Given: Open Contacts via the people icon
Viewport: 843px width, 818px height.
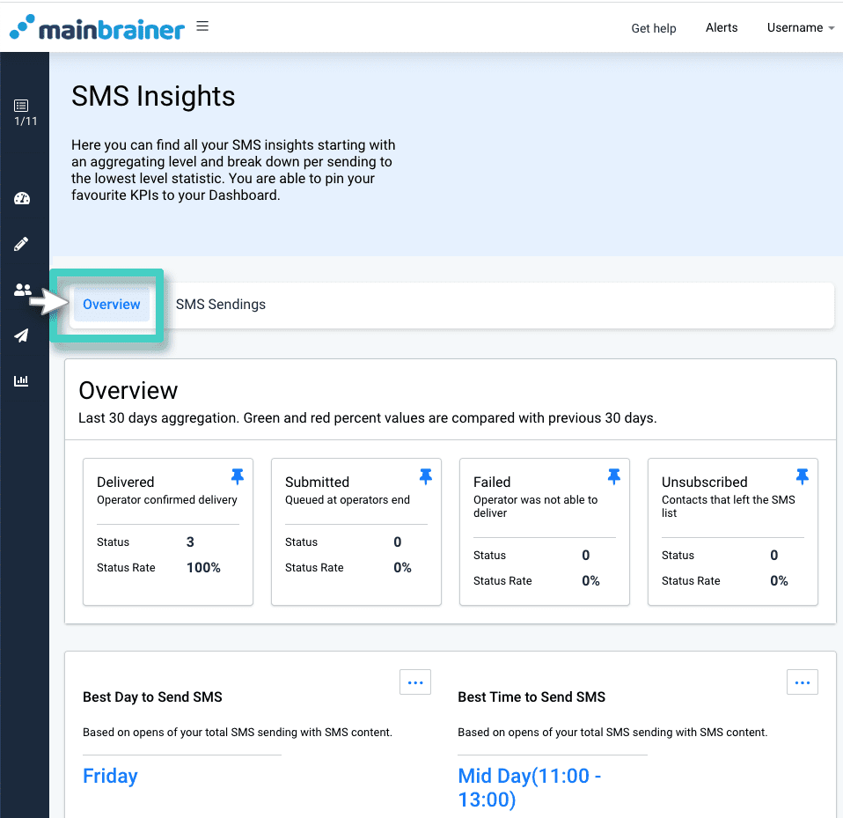Looking at the screenshot, I should (x=23, y=290).
